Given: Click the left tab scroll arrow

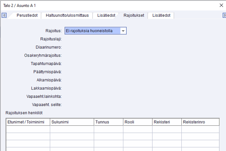Looking at the screenshot, I should coord(4,15).
